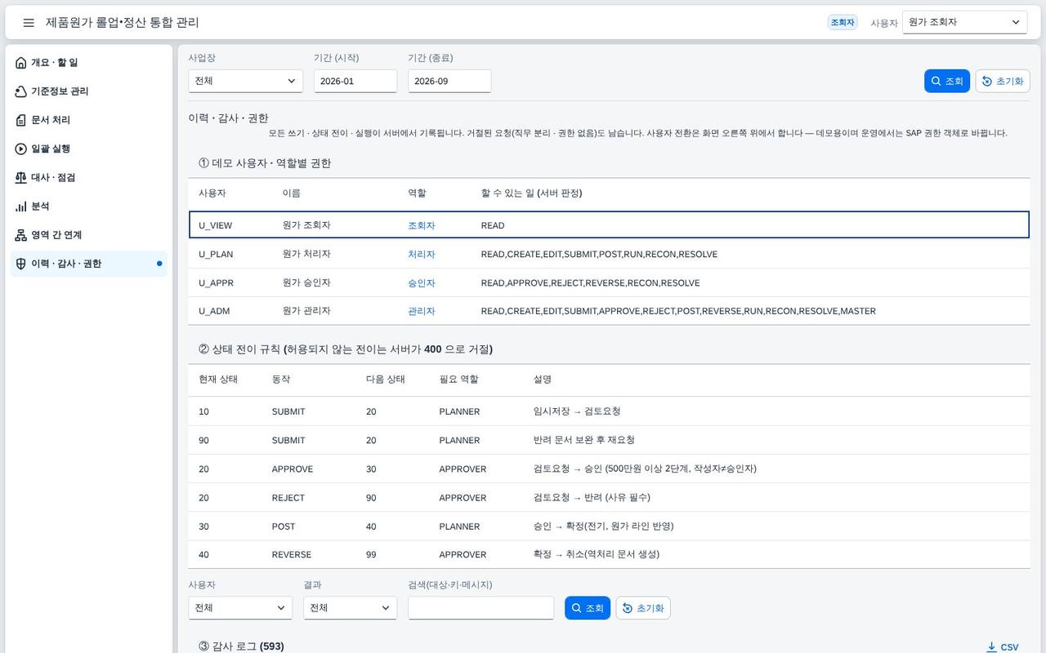The height and width of the screenshot is (653, 1046).
Task: Select the U_APPR user row
Action: 609,282
